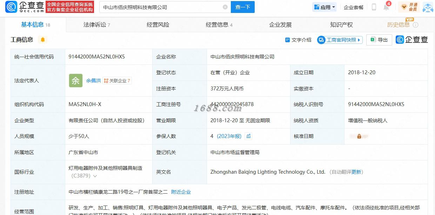Switch to 经营信息 tab
Screen dimensions: 435x215
pyautogui.click(x=219, y=25)
